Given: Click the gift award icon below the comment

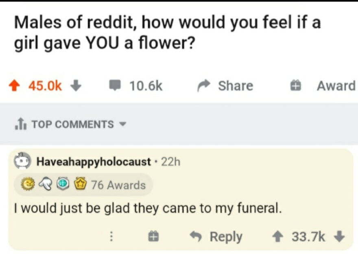Looking at the screenshot, I should click(x=154, y=236).
